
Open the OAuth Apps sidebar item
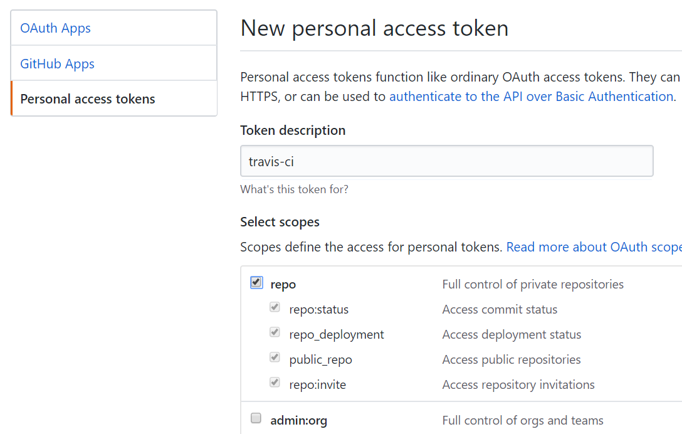tap(55, 28)
